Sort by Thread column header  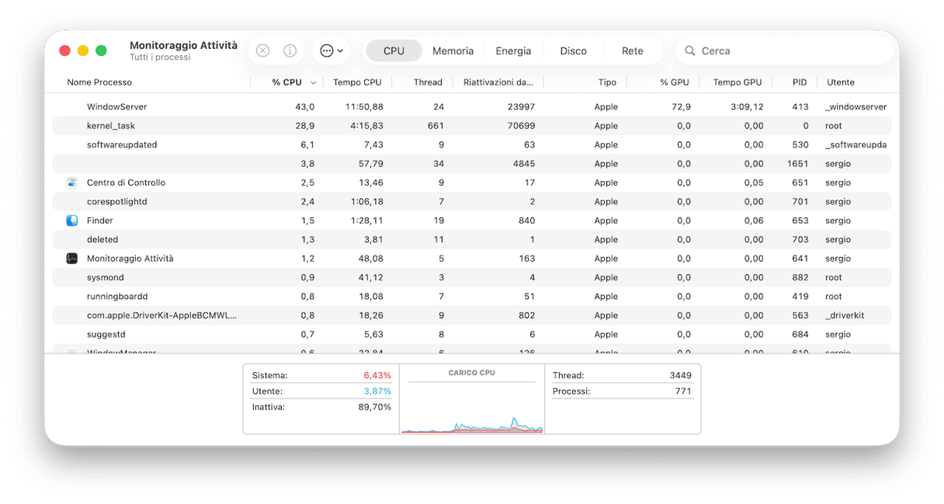click(428, 82)
